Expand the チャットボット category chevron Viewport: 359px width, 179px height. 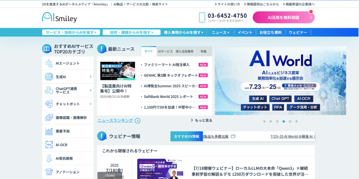click(x=90, y=104)
